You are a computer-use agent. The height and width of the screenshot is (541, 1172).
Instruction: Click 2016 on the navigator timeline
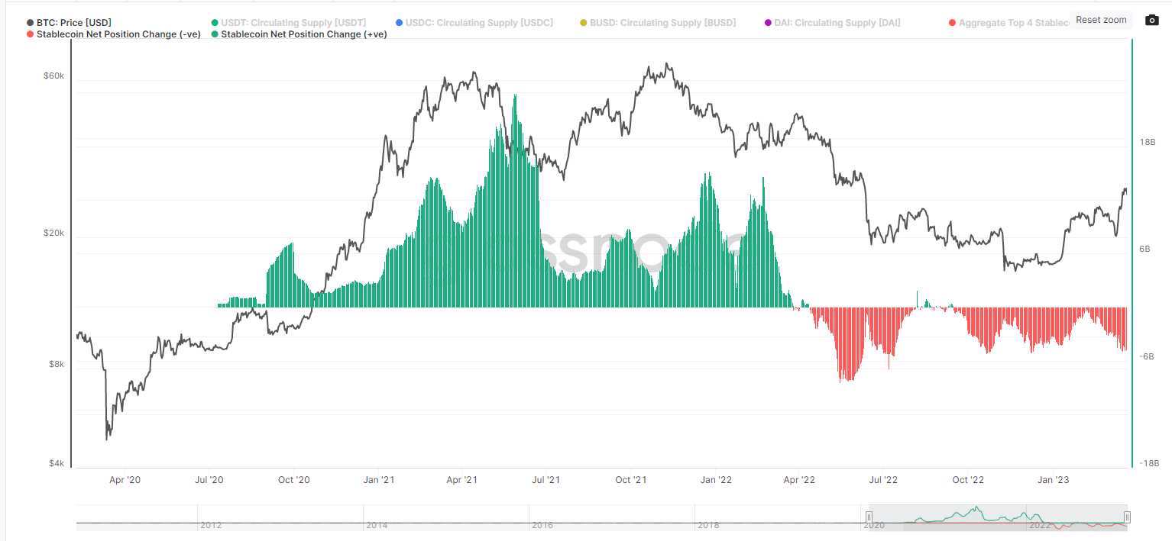541,526
